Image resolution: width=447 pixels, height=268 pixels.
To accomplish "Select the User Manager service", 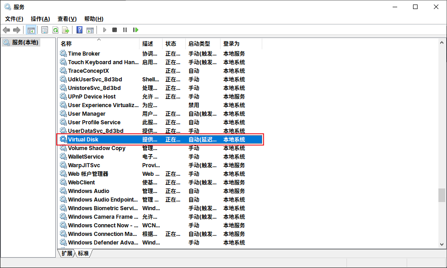I will click(x=160, y=114).
